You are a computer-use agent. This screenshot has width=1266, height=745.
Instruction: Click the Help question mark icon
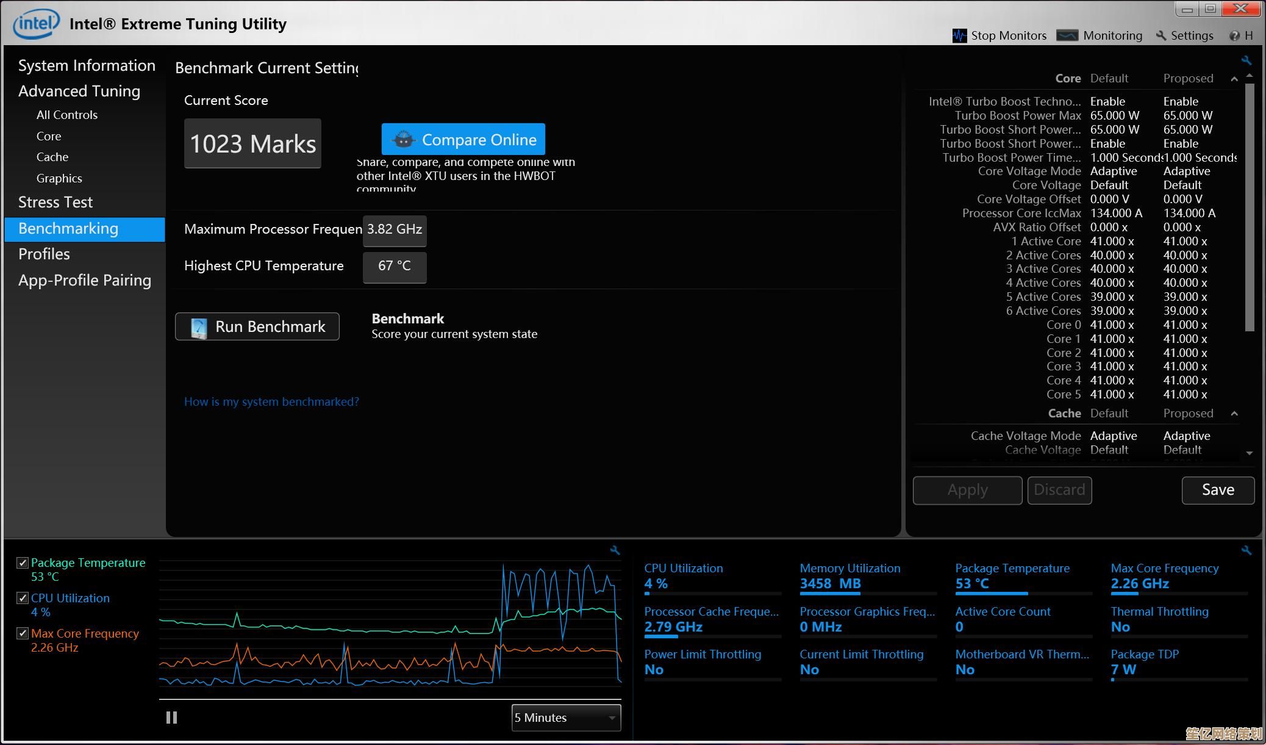(1234, 35)
